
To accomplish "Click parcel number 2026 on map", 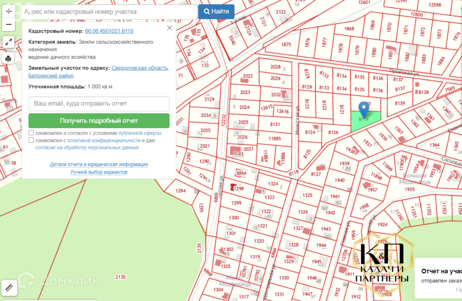I will (243, 137).
